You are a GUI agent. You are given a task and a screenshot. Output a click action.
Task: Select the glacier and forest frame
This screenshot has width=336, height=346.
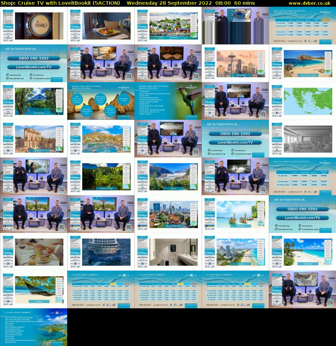pos(168,176)
